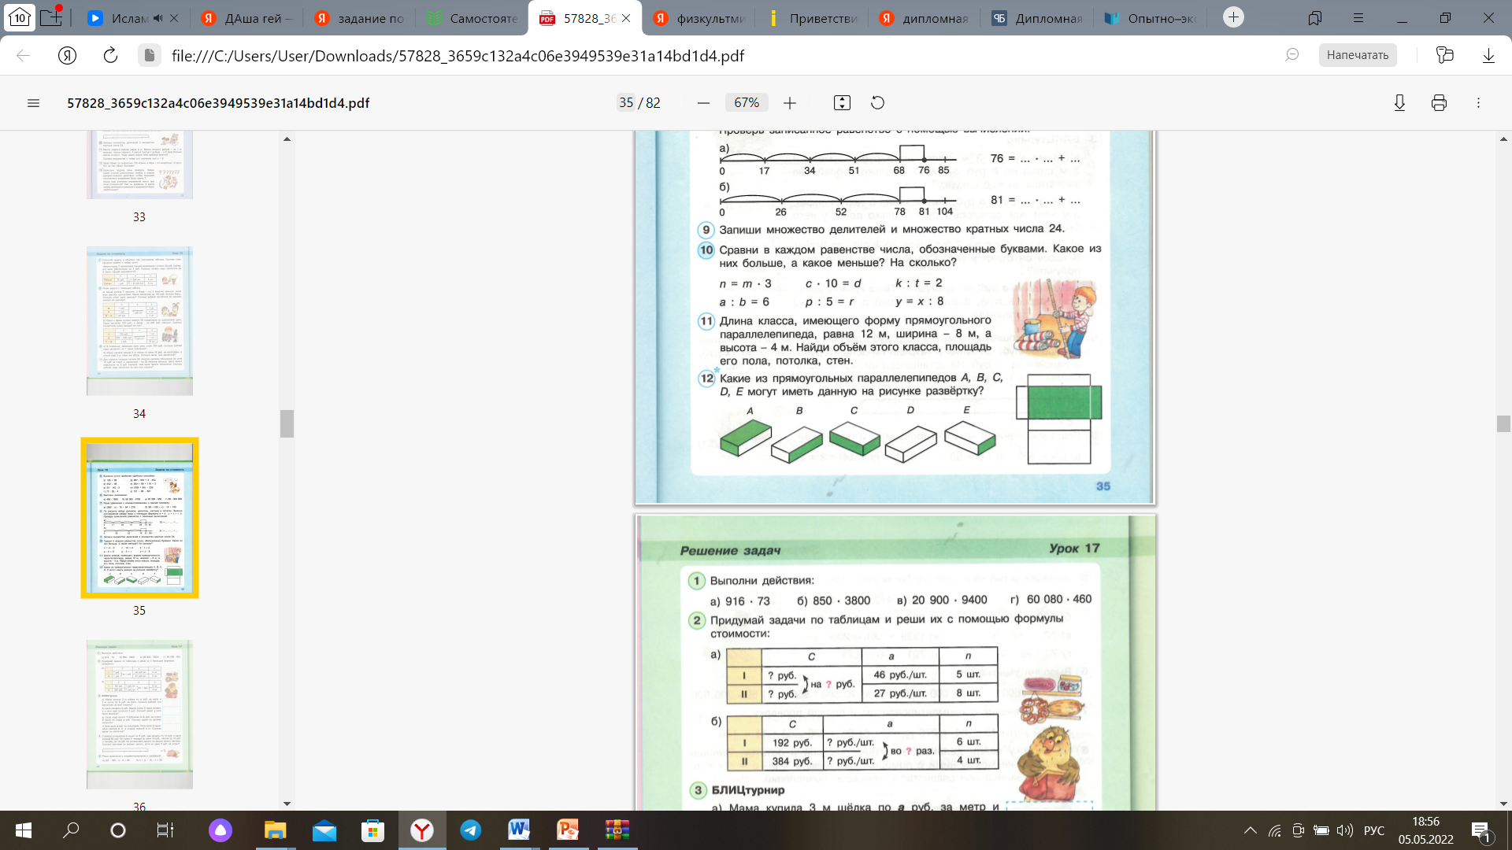Expand hidden system tray icons chevron
The image size is (1512, 850).
tap(1251, 830)
